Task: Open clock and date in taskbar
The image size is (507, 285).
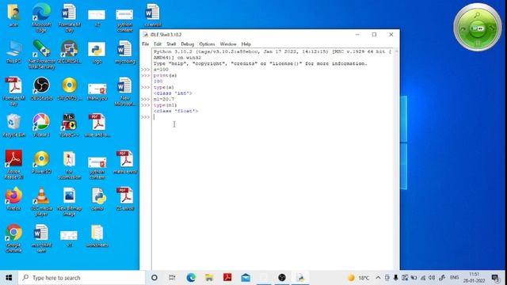Action: coord(474,278)
